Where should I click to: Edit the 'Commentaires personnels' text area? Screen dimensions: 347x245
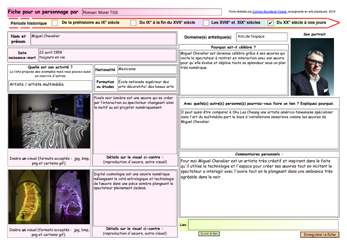pyautogui.click(x=259, y=186)
